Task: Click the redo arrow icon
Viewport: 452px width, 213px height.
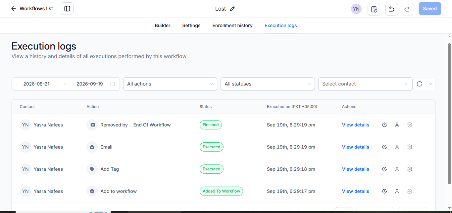Action: (407, 9)
